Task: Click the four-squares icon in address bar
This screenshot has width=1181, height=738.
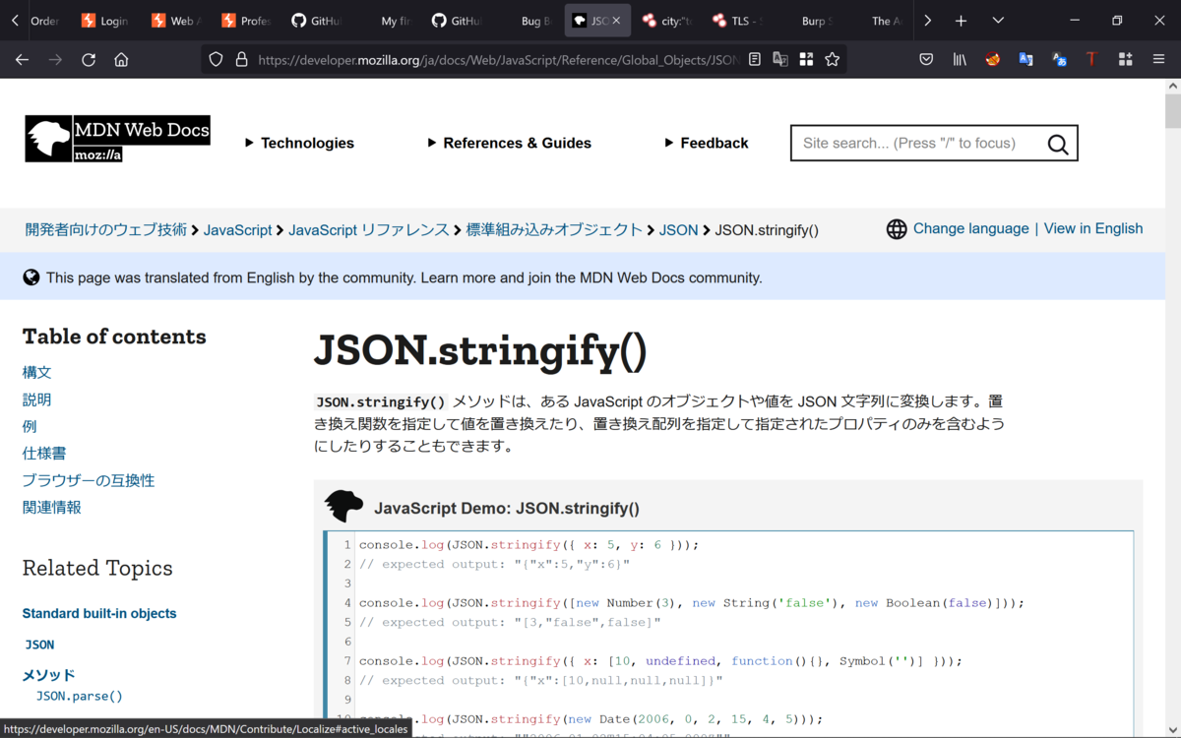Action: [806, 59]
